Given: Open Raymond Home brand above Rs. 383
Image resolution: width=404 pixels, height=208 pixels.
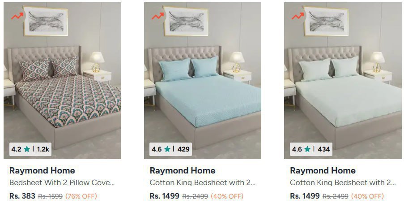Looking at the screenshot, I should click(x=42, y=171).
